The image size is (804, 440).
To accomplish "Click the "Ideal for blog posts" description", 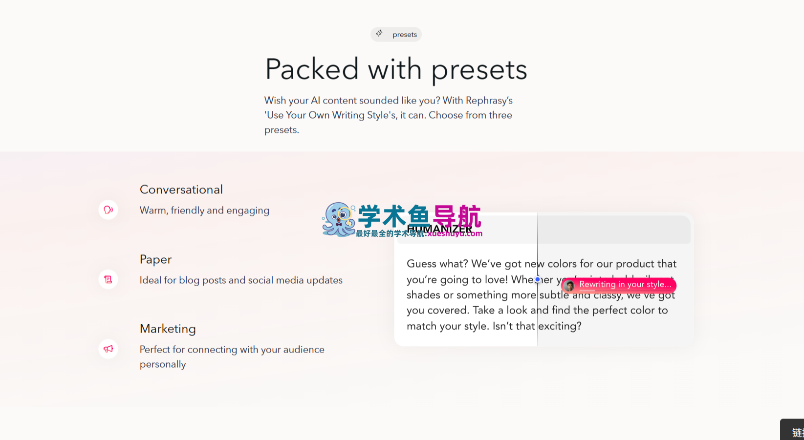I will (241, 280).
